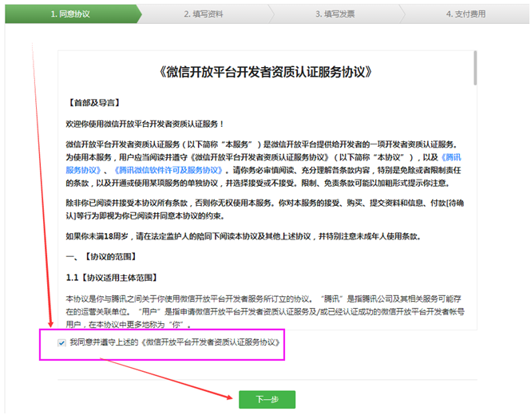Screen dimensions: 531x415
Task: Click the agreement scrollbar thumb
Action: pyautogui.click(x=475, y=68)
